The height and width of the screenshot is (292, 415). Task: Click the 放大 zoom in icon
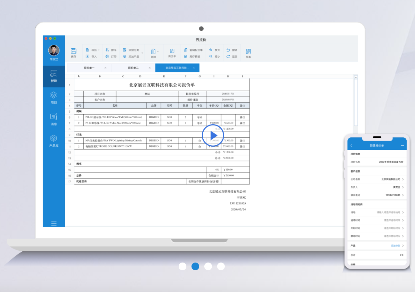211,50
